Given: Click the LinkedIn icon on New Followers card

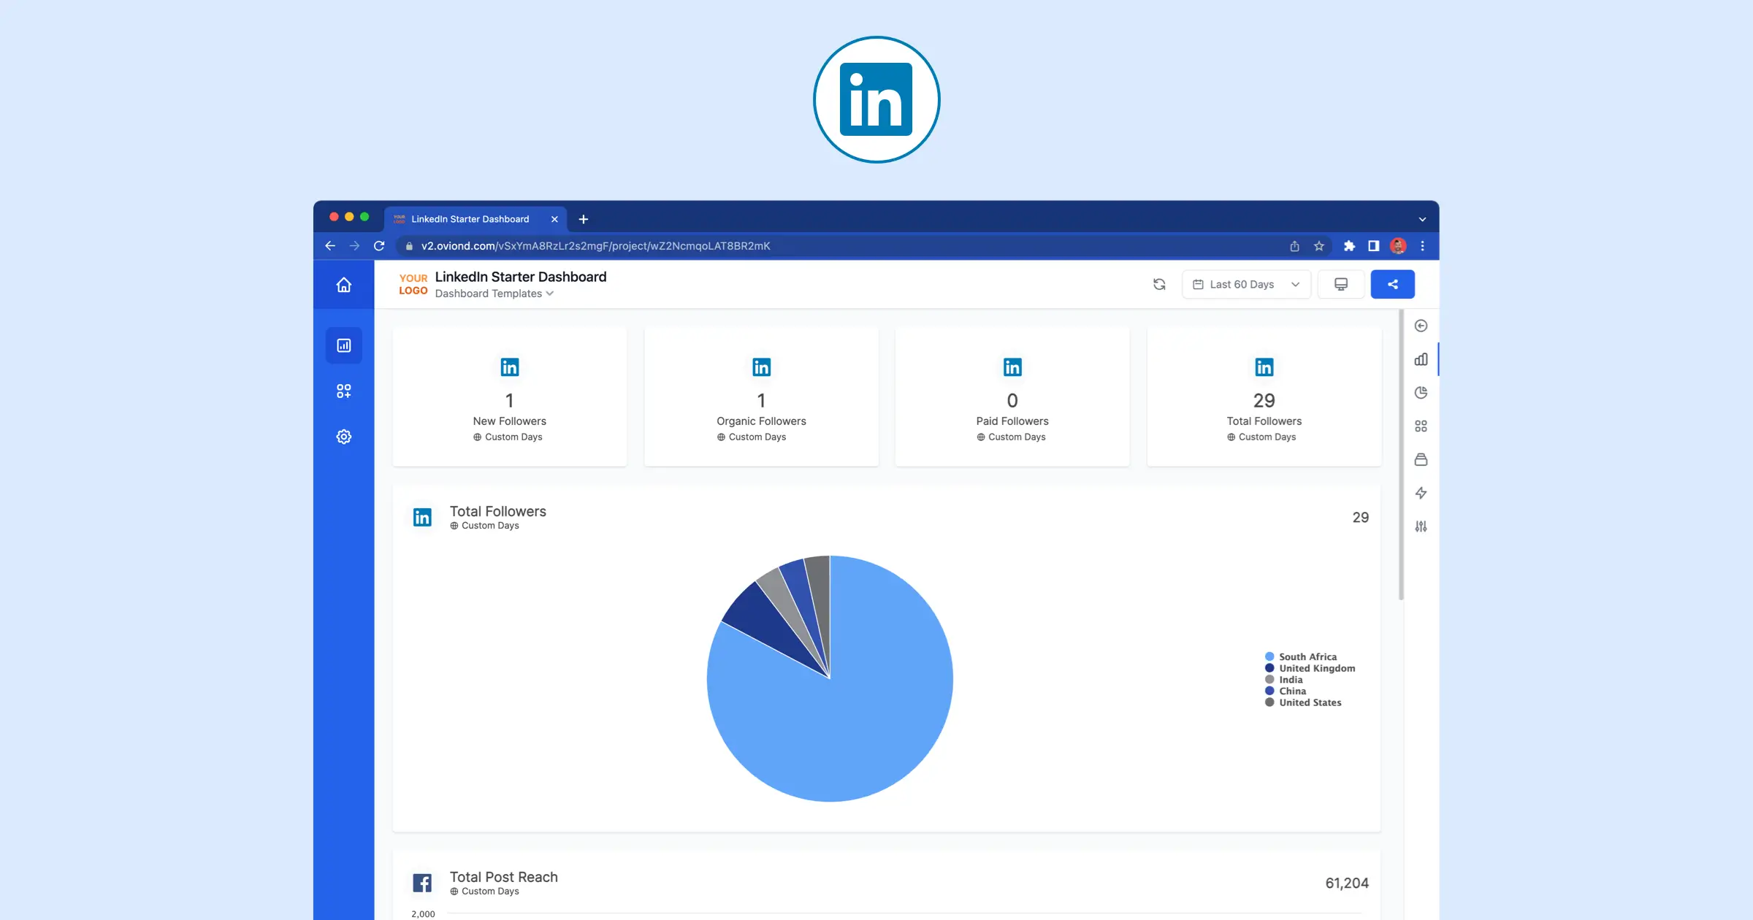Looking at the screenshot, I should pyautogui.click(x=510, y=367).
